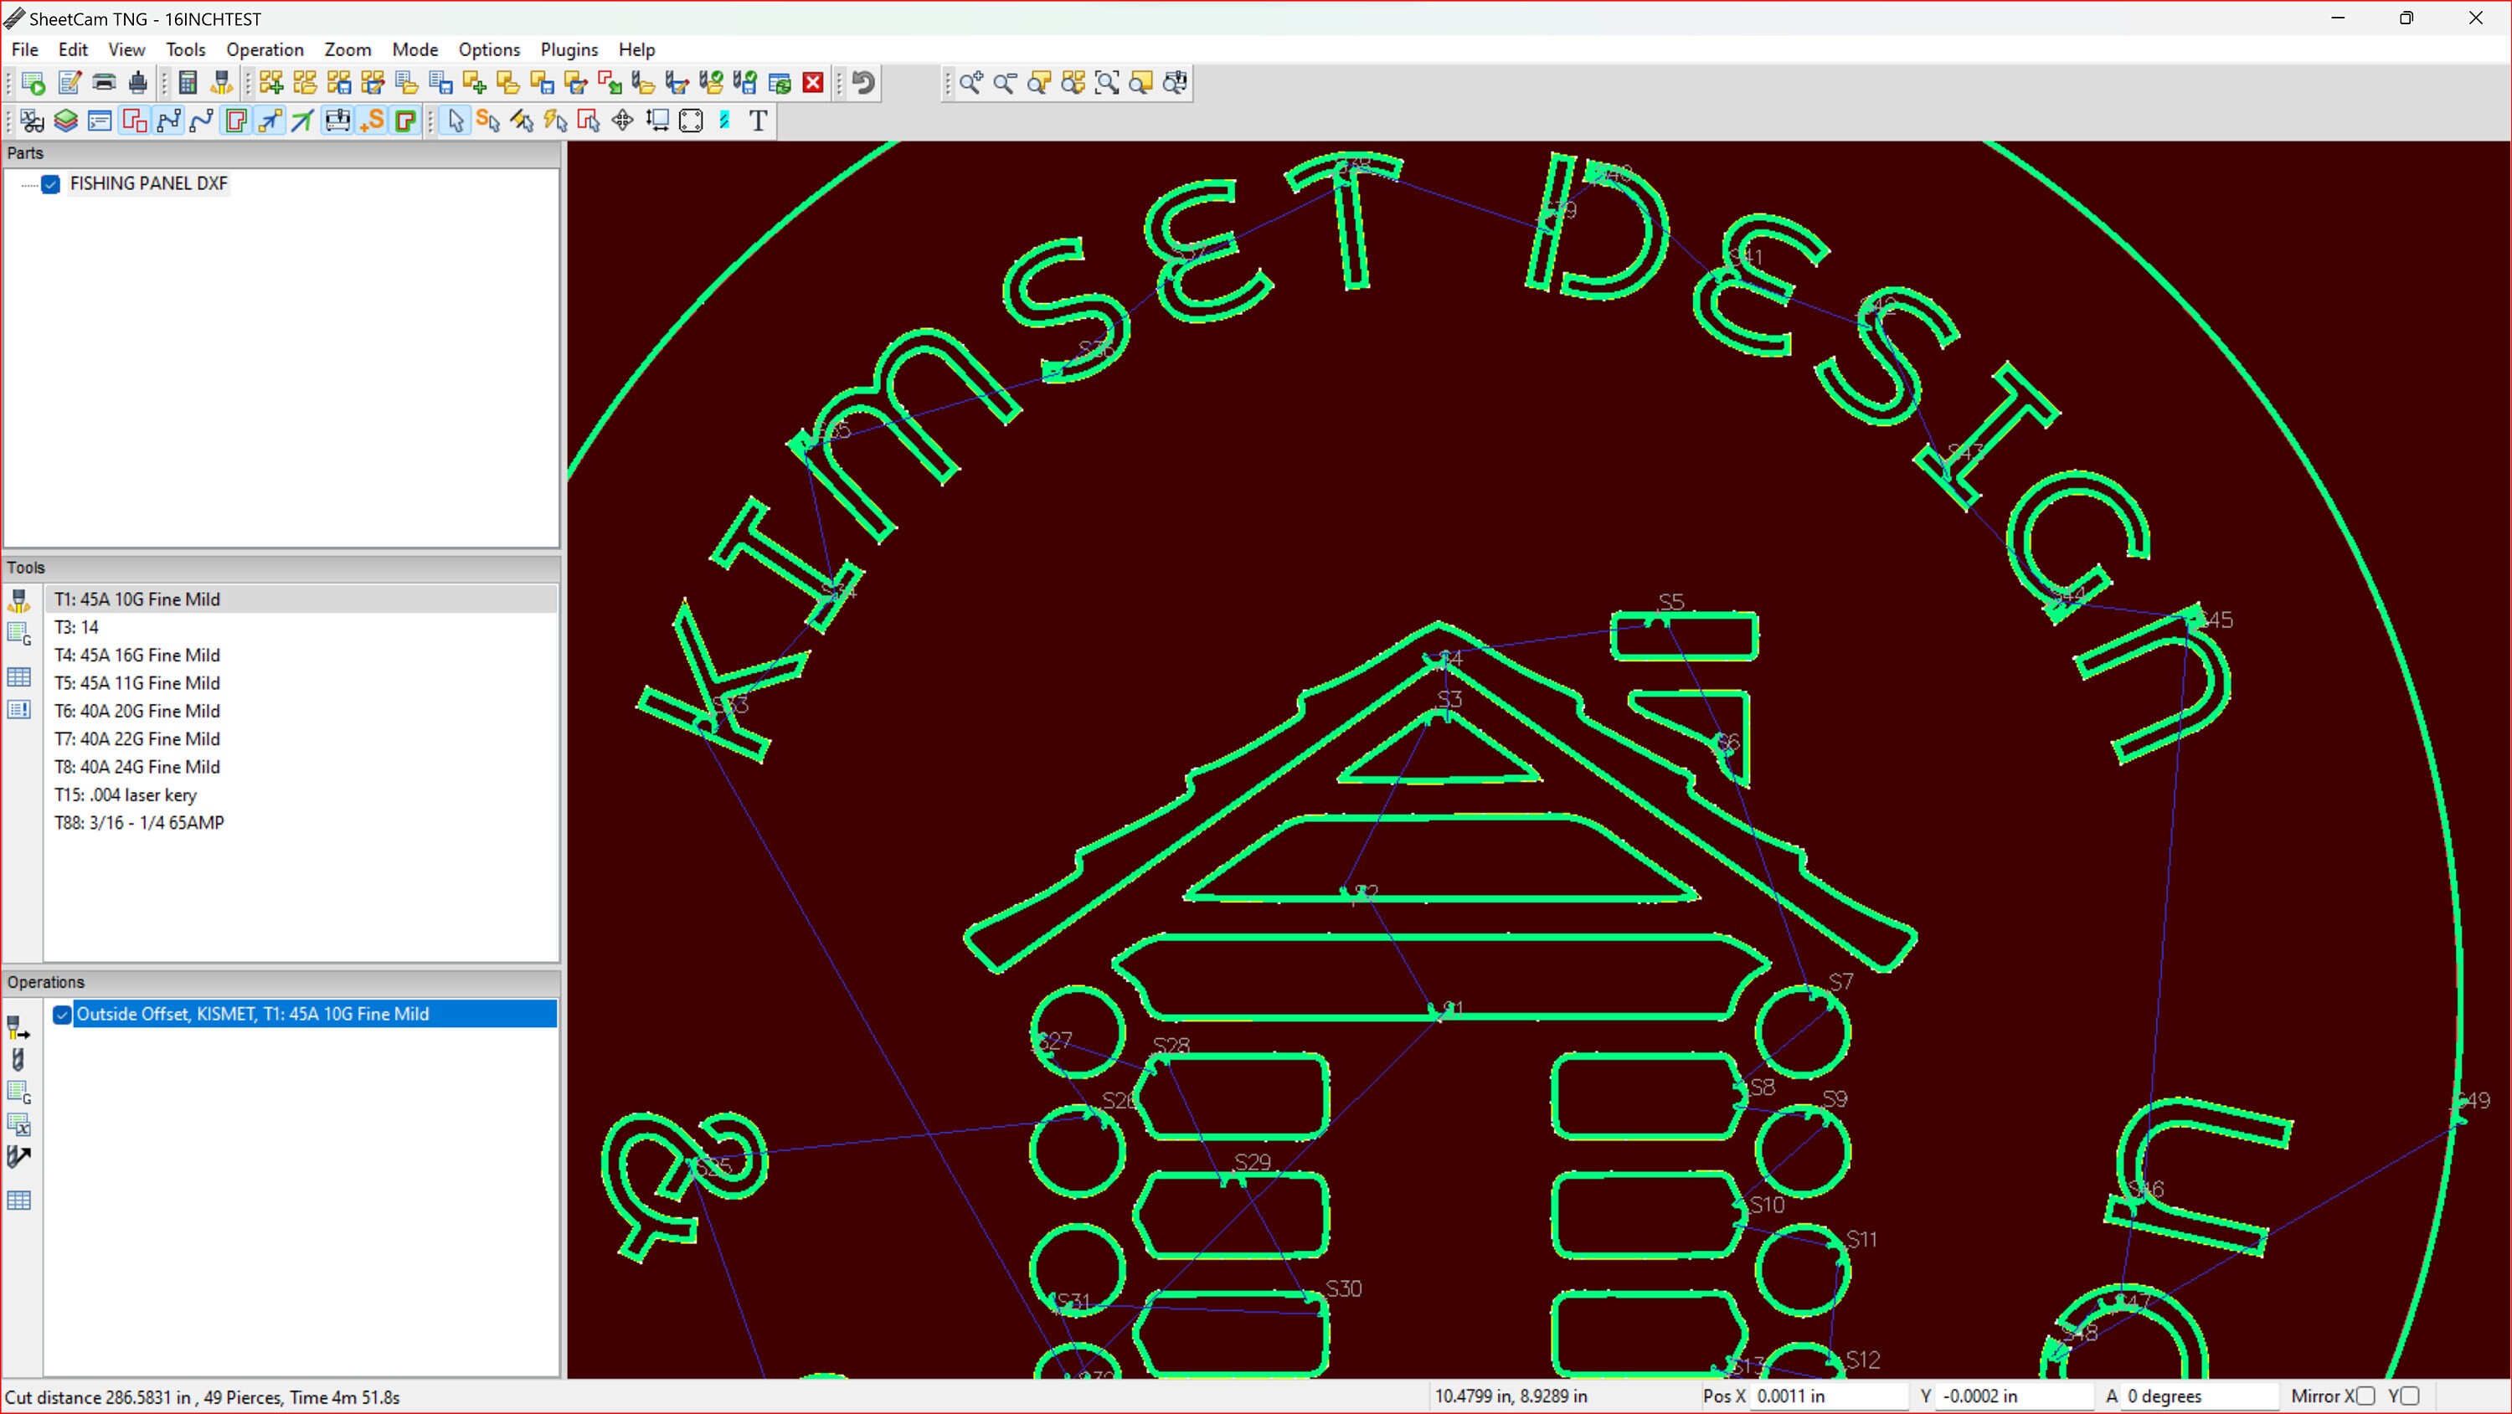Select the T88: 3/16 - 1/4 65AMP tool
Viewport: 2512px width, 1414px height.
point(140,822)
